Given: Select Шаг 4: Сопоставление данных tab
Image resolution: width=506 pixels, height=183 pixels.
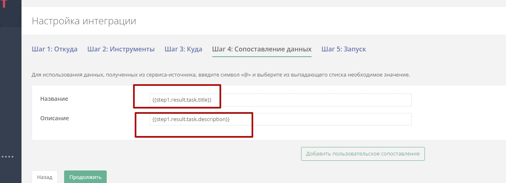Looking at the screenshot, I should click(262, 49).
